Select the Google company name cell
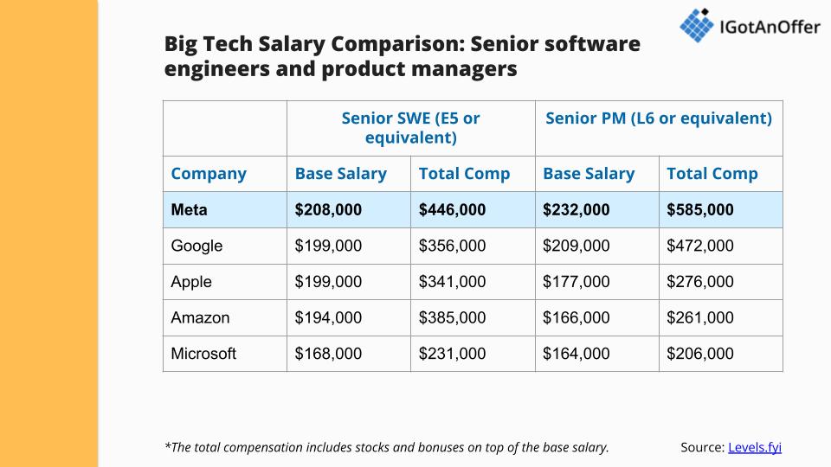 196,246
